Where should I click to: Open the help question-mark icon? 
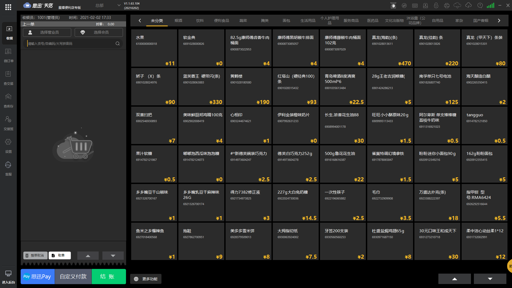pyautogui.click(x=480, y=6)
